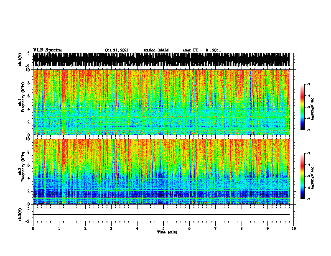Click the time axis tick label "3"
This screenshot has width=331, height=256.
(x=111, y=228)
